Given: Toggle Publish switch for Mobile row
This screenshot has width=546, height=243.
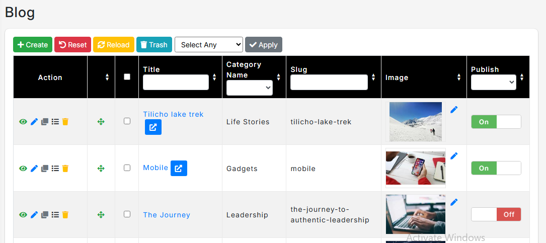Looking at the screenshot, I should pos(496,168).
